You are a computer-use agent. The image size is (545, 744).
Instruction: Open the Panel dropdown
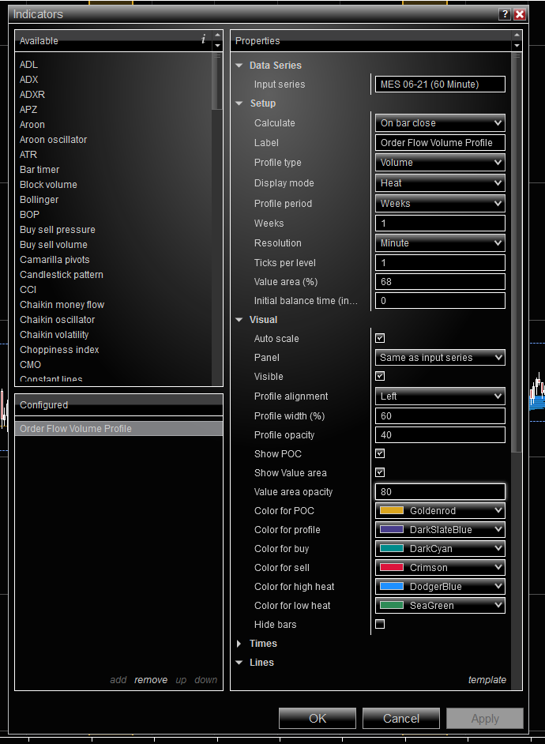coord(440,357)
